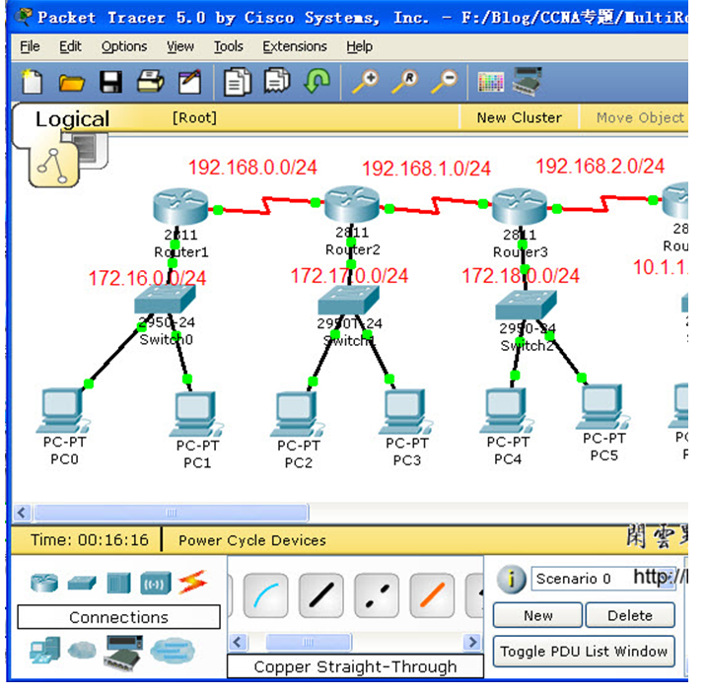Click the workspace scrollbar left arrow
This screenshot has height=695, width=707.
pos(22,513)
